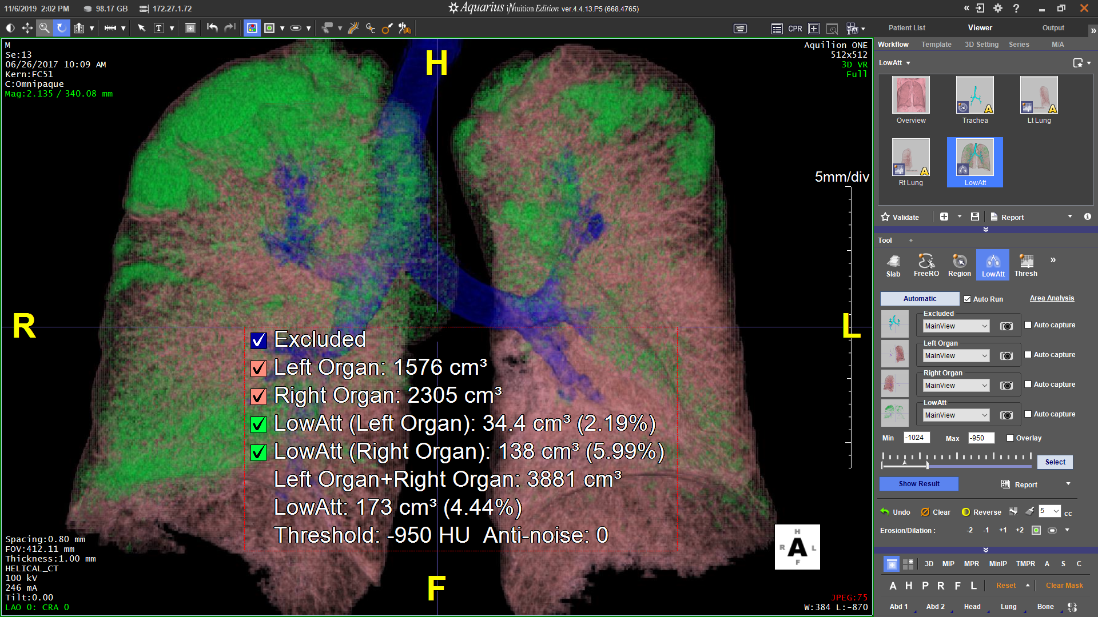Capture the Left Organ camera icon
Screen dimensions: 1098x617
pyautogui.click(x=1006, y=356)
